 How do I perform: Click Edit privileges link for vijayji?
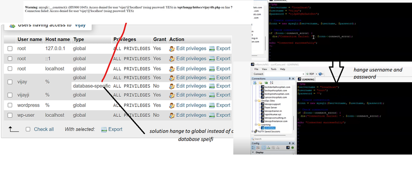(x=191, y=95)
